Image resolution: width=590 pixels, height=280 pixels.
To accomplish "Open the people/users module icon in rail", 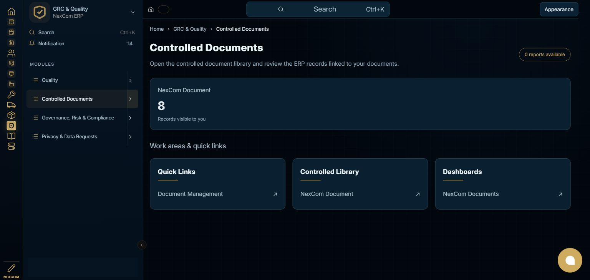I will 11,53.
